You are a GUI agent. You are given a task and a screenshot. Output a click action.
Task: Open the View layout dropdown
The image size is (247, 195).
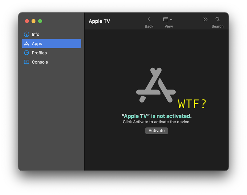[168, 19]
